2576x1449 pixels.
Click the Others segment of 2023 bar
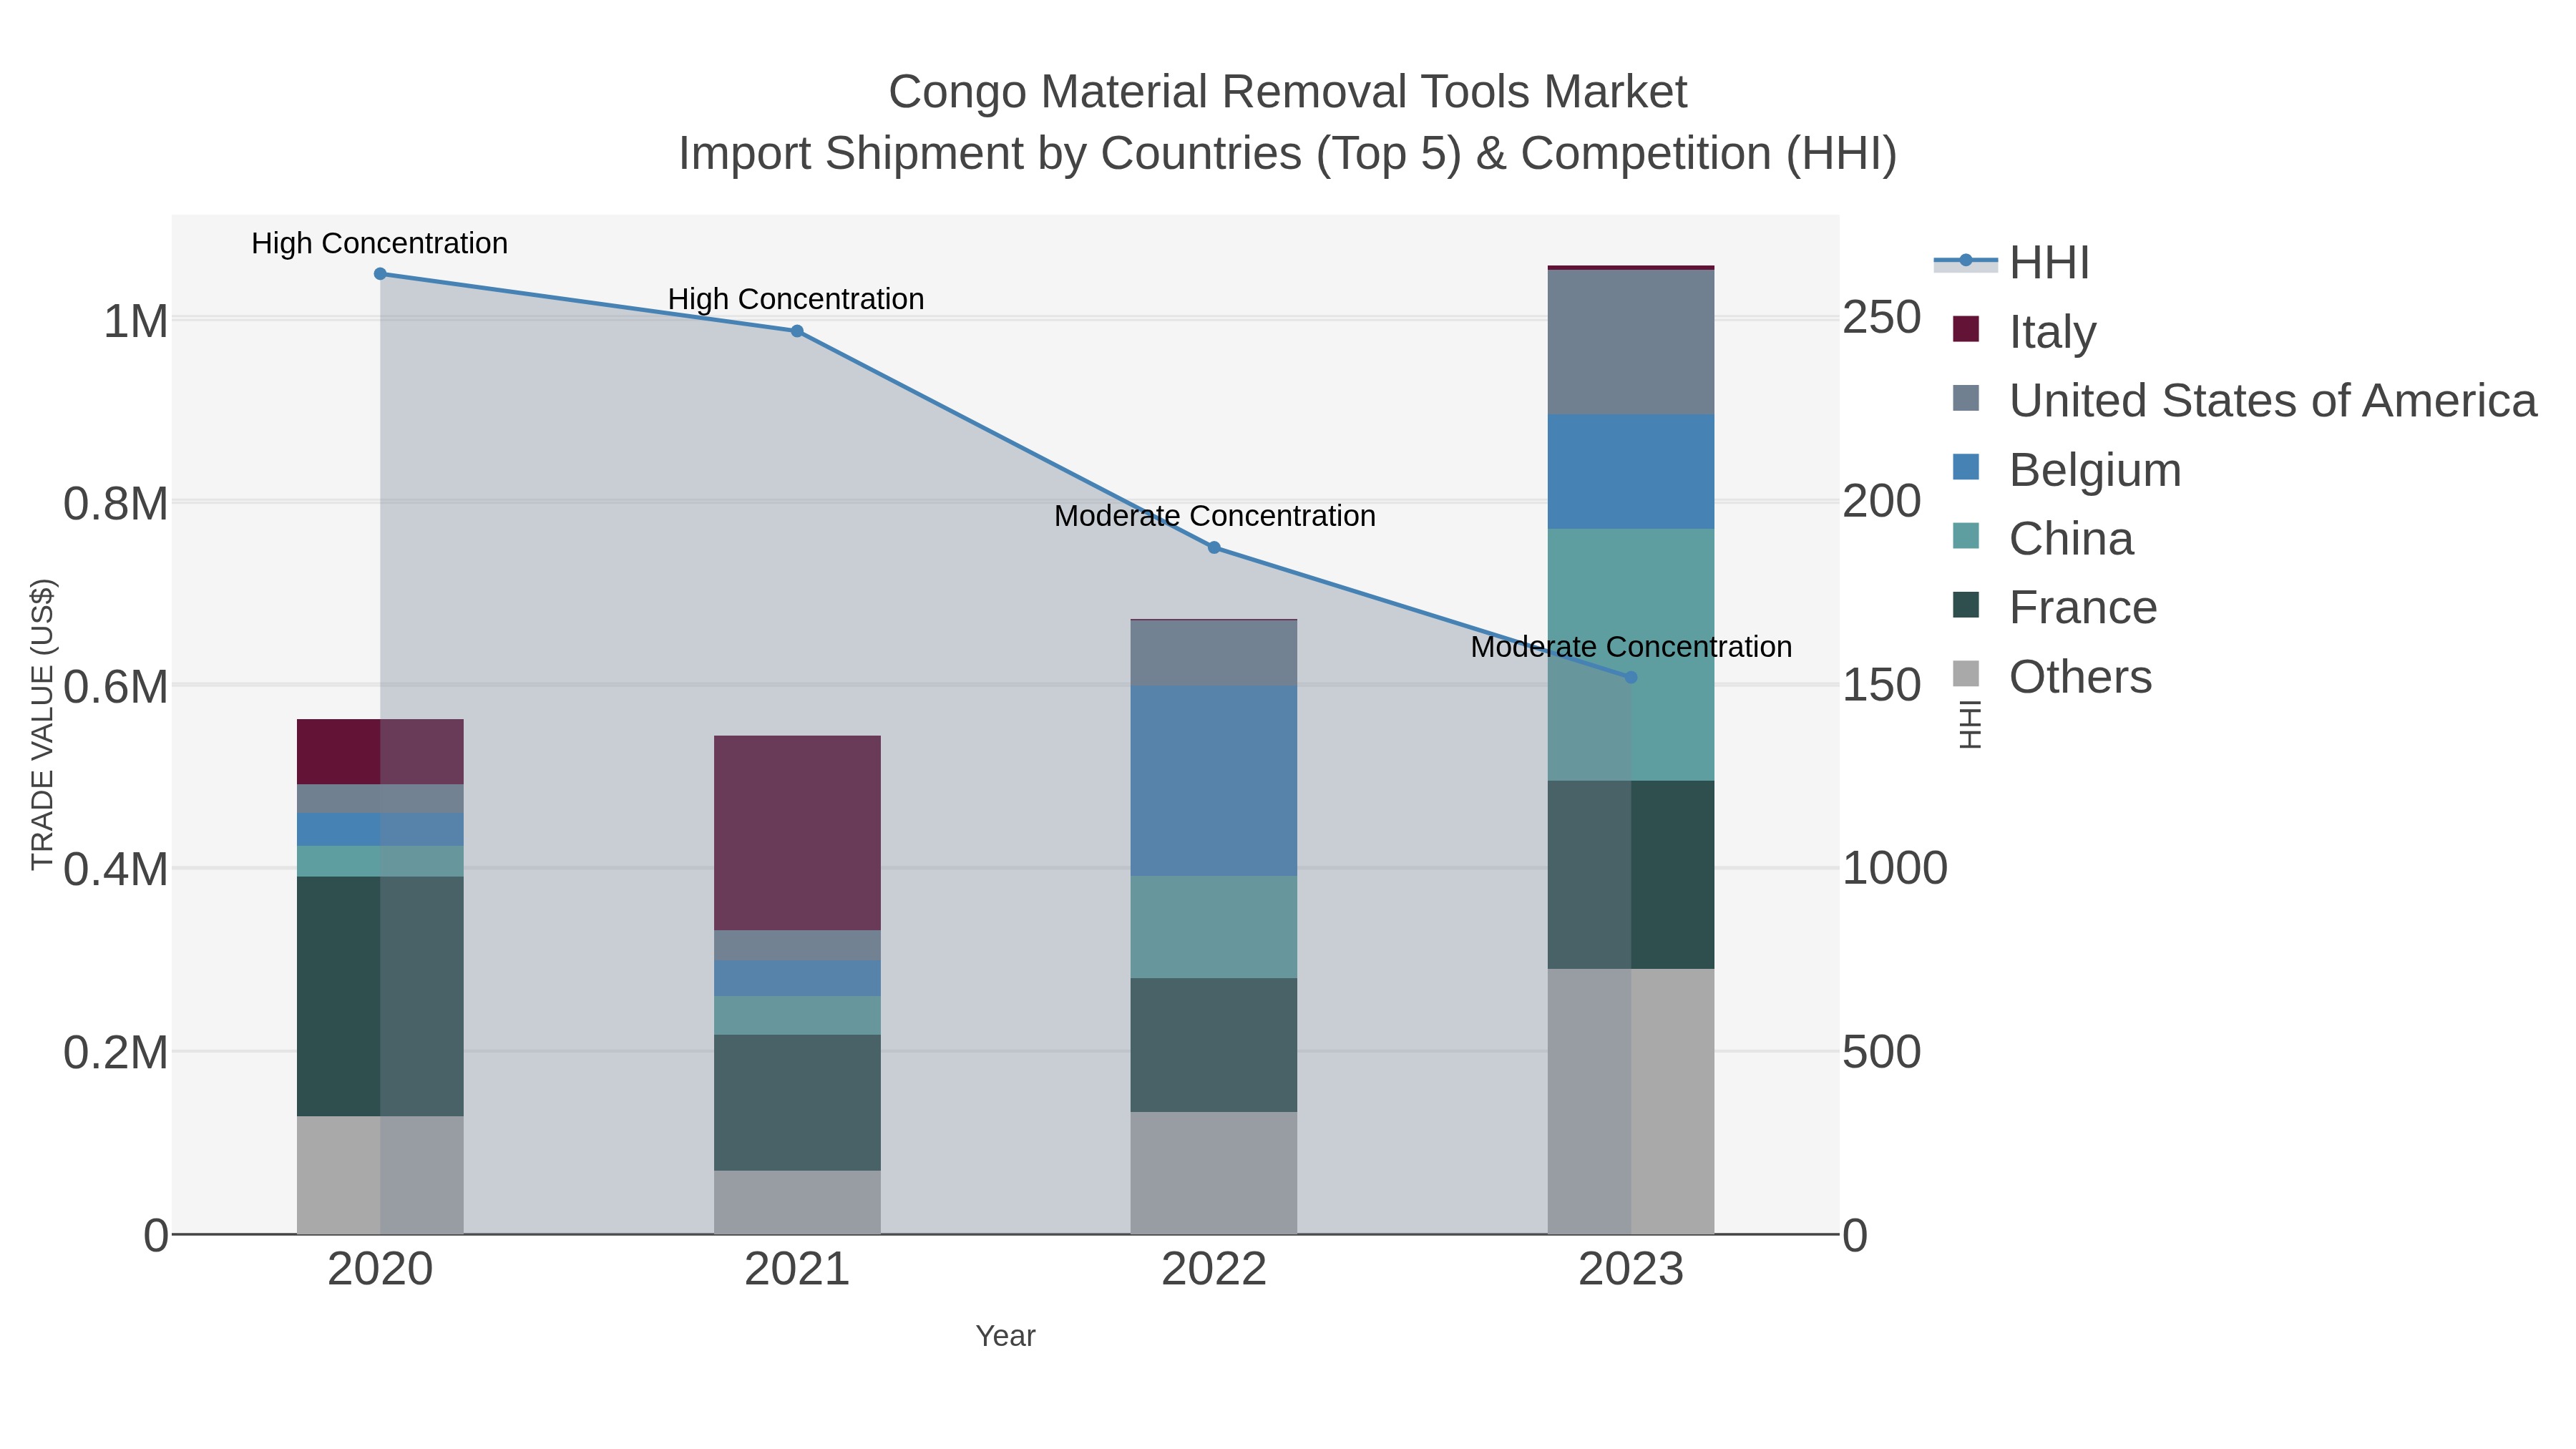(x=1631, y=1102)
